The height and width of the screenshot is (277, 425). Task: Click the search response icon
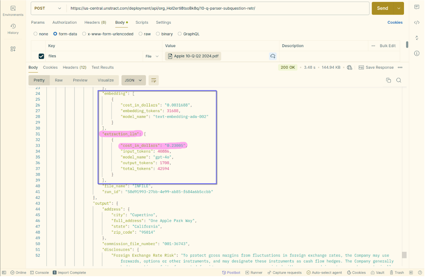coord(399,80)
